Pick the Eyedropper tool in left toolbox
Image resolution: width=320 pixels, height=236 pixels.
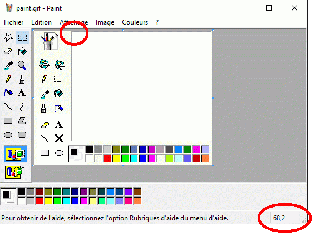[x=8, y=65]
